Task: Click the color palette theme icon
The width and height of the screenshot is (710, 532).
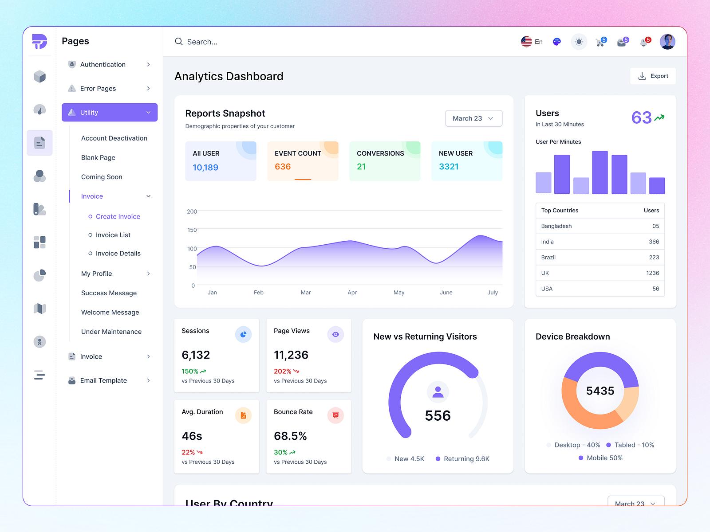Action: click(x=557, y=42)
